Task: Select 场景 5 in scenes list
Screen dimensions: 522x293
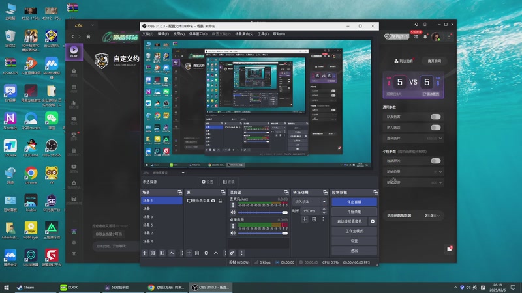Action: pos(161,225)
